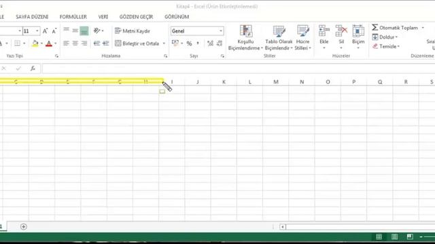Open Koşullu Biçimlendirme conditional formatting

[x=245, y=38]
